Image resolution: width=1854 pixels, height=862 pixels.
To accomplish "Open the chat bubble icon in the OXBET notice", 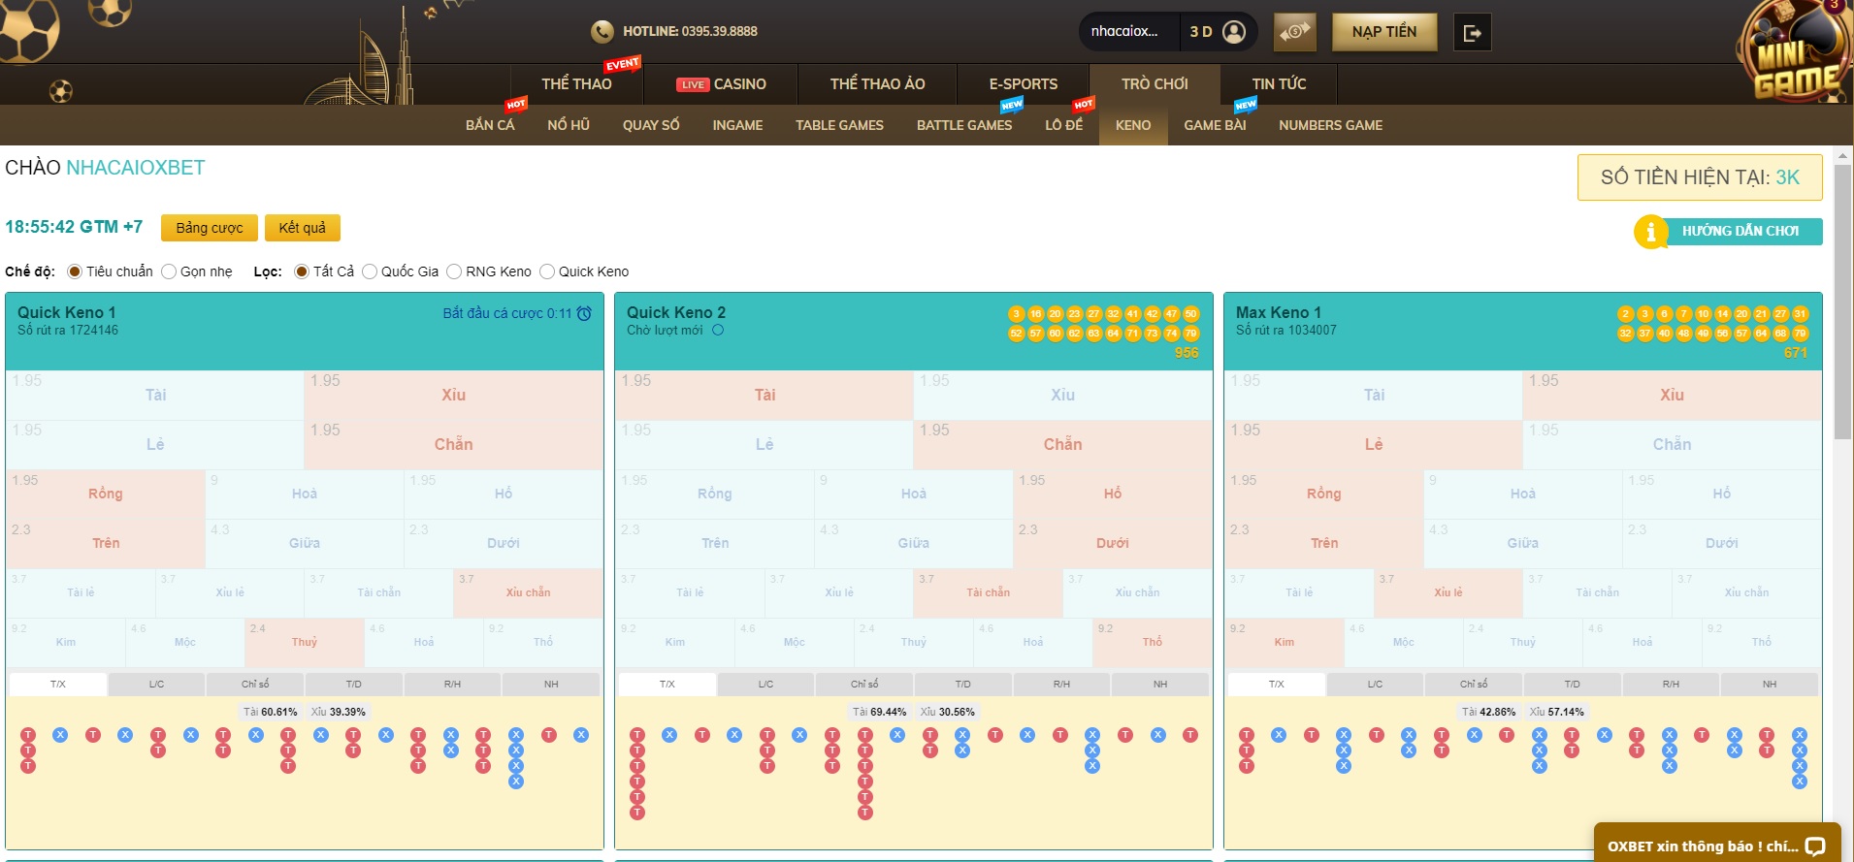I will click(x=1815, y=846).
